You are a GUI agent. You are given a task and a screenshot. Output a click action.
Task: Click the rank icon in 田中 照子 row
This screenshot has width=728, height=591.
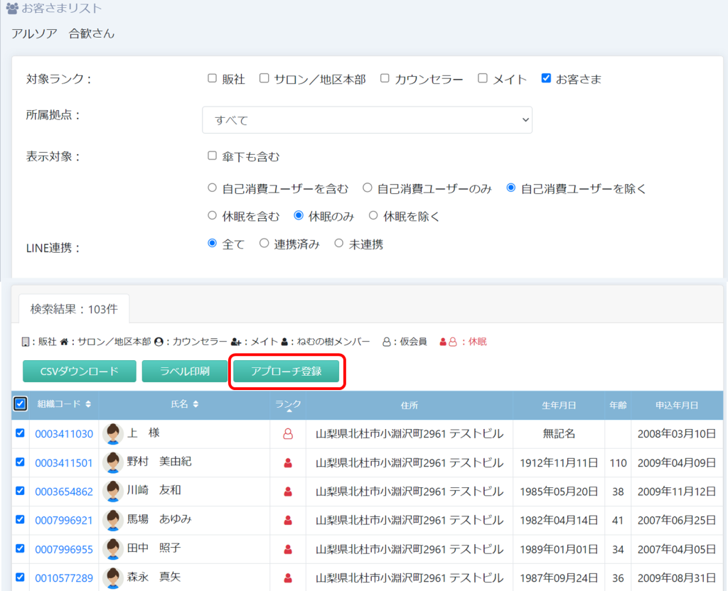click(x=288, y=548)
